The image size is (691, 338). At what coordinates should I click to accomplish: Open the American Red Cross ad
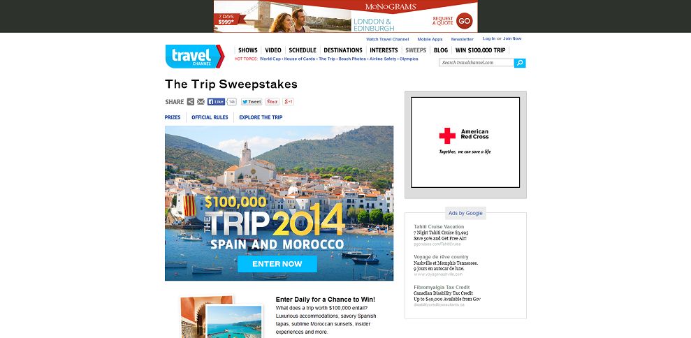point(465,142)
